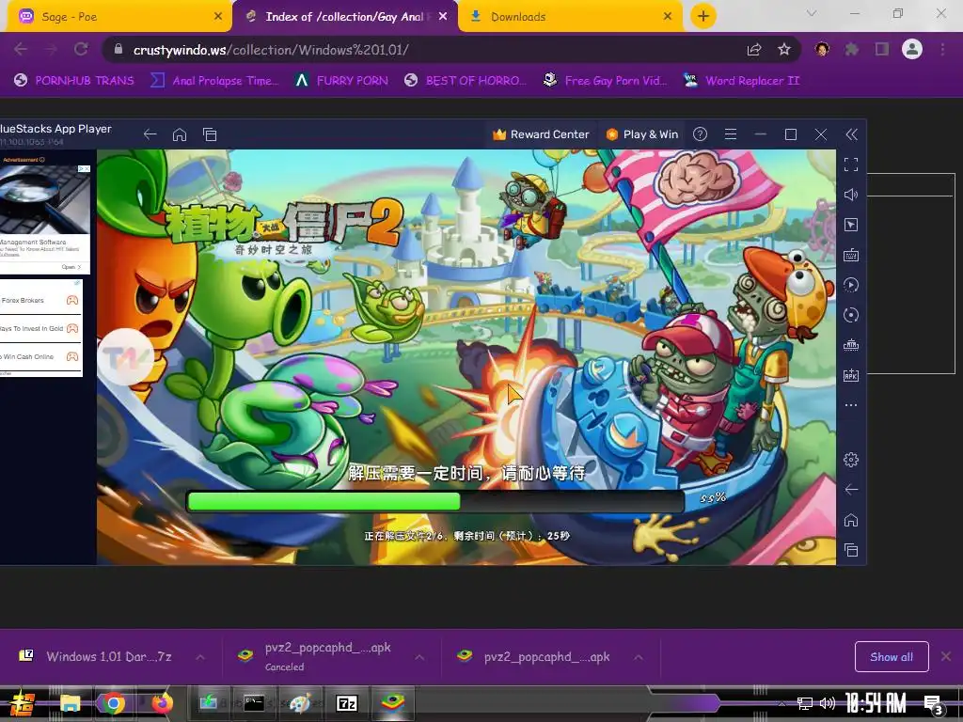Expand options for the last pvz2_popcaphd apk
Screen dimensions: 963x722
(x=639, y=657)
